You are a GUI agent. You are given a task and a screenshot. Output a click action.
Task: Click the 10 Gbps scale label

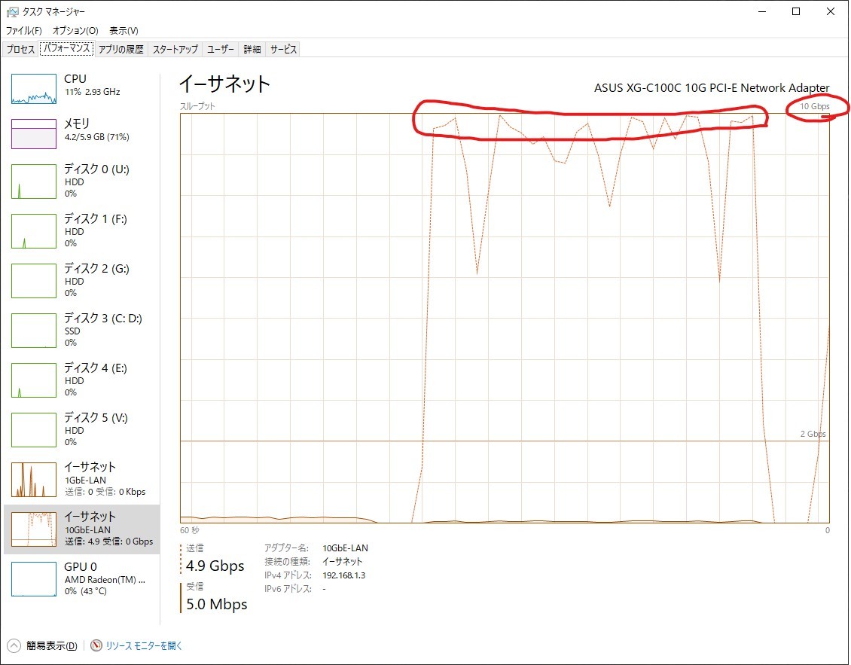(815, 106)
